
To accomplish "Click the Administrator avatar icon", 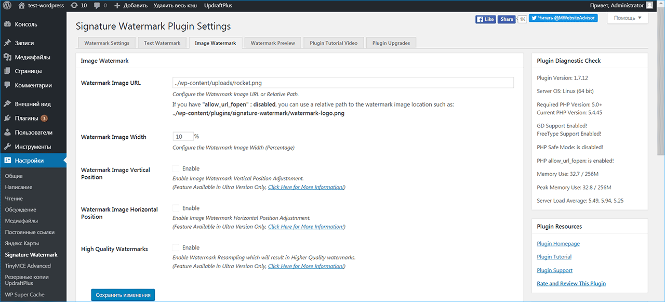I will click(649, 5).
